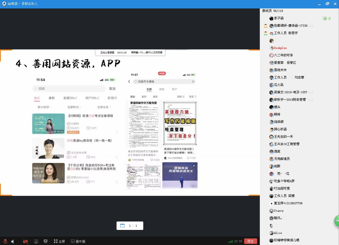Toggle the speaker volume icon
Viewport: 339px width, 245px height.
(12, 241)
